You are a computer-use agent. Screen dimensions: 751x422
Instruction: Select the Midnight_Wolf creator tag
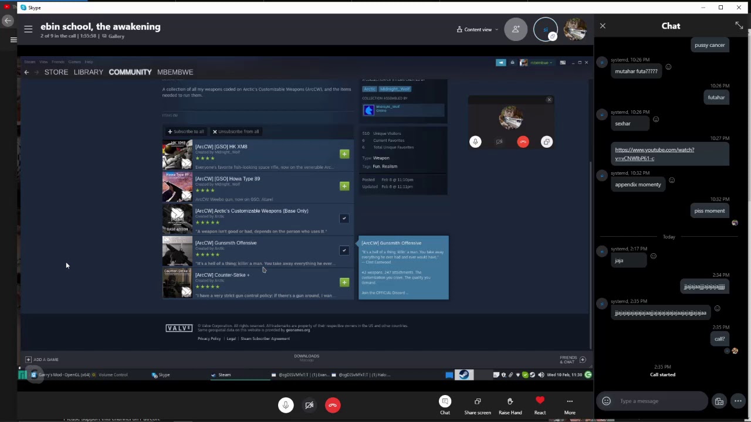(395, 89)
